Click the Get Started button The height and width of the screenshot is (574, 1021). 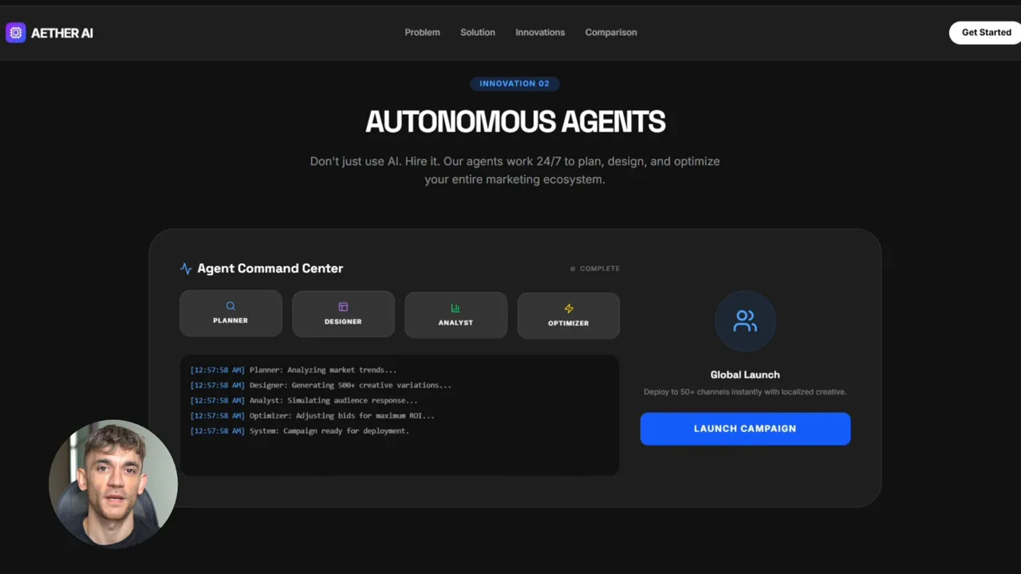point(986,33)
